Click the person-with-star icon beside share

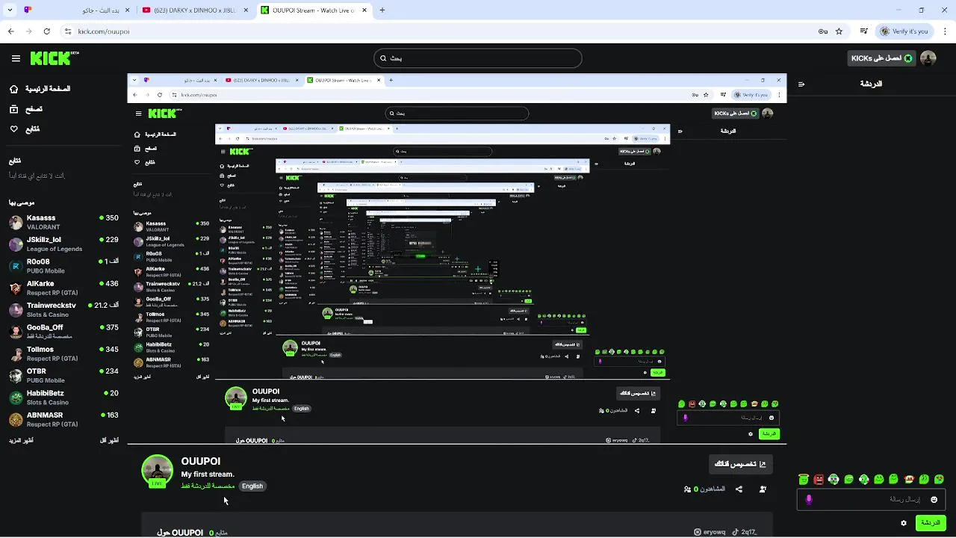[x=763, y=489]
